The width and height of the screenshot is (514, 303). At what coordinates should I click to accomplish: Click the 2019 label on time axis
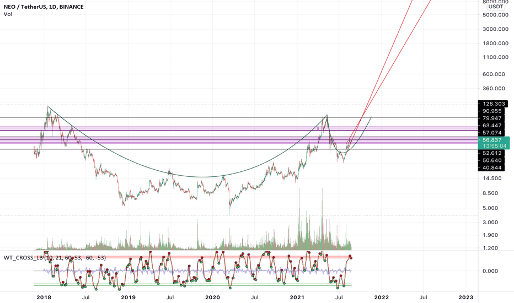tap(128, 297)
